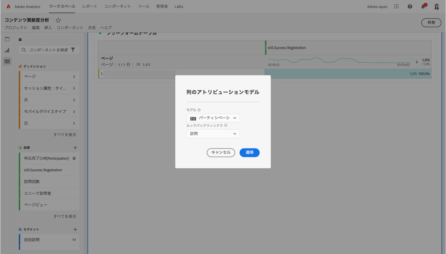
Task: Click the info icon next to モデル
Action: click(199, 110)
